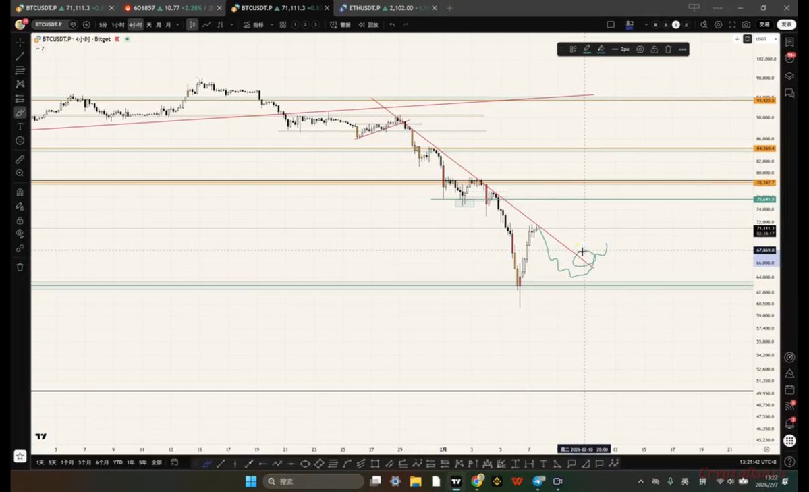Expand the USDT currency dropdown
This screenshot has width=809, height=492.
766,39
